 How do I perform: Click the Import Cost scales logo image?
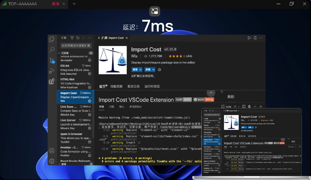pos(113,60)
